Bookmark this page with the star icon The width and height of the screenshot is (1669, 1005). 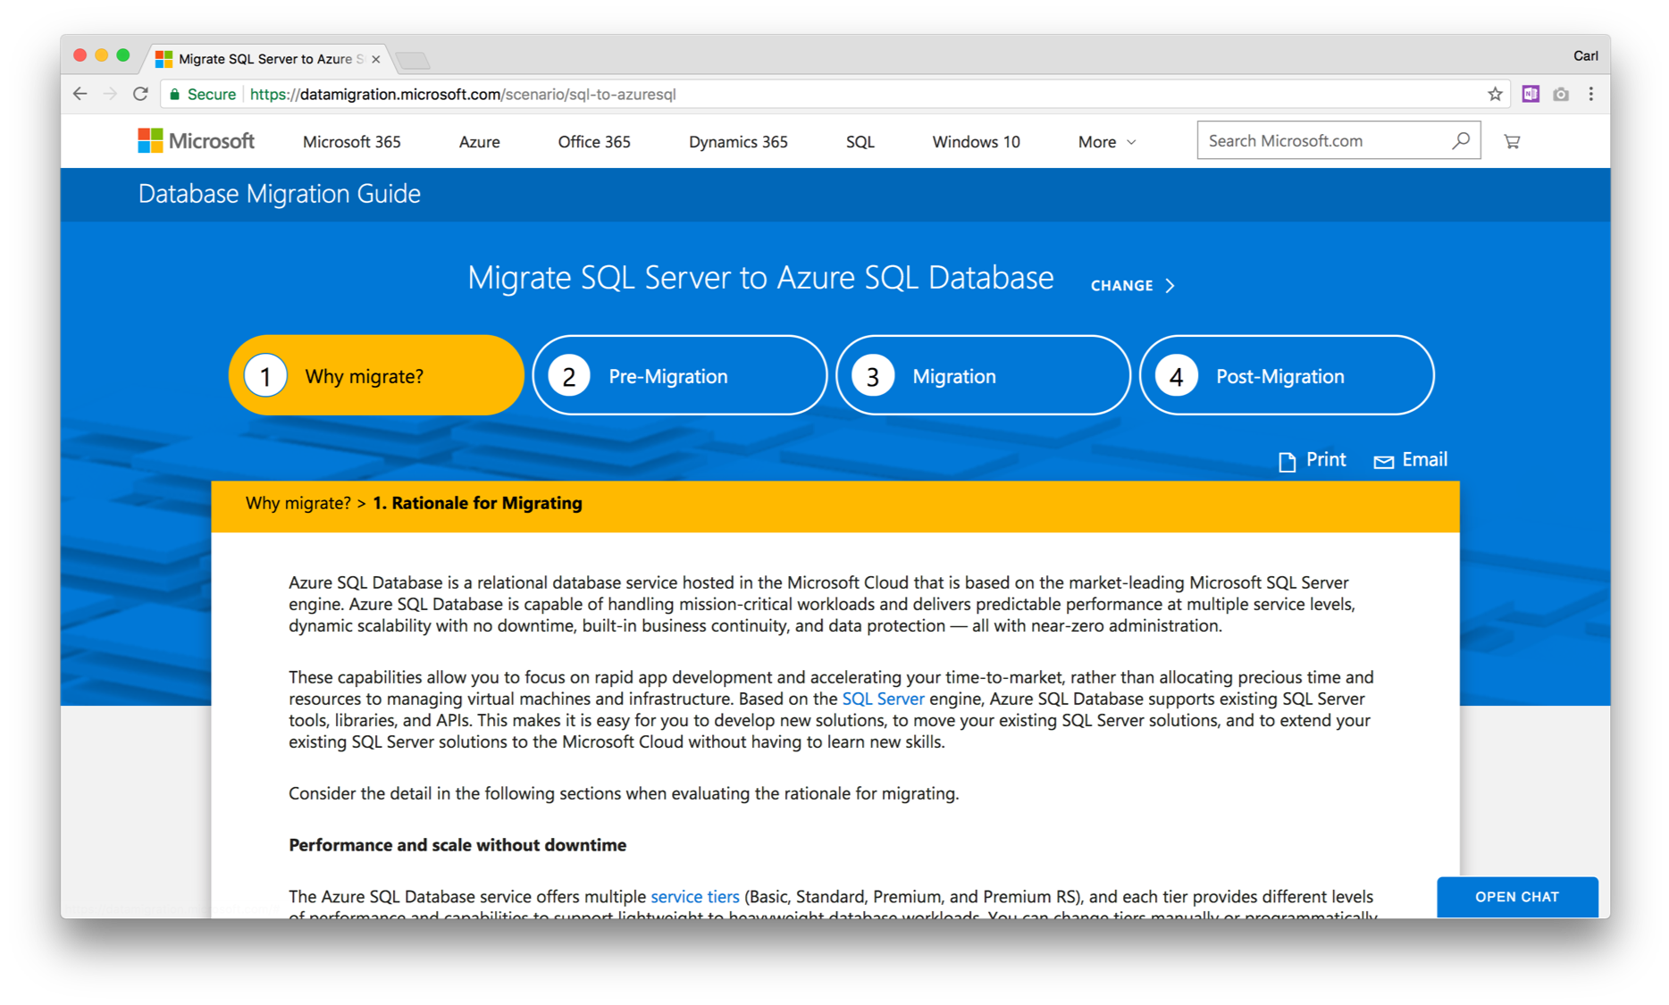[1495, 94]
